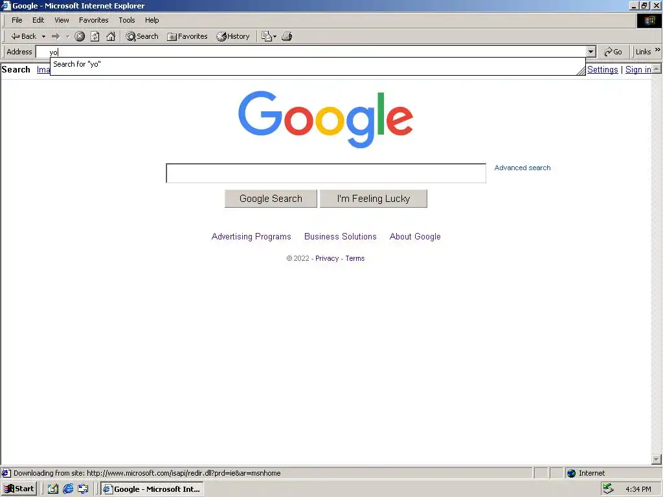The height and width of the screenshot is (497, 663).
Task: Open the Back history dropdown arrow
Action: (x=43, y=36)
